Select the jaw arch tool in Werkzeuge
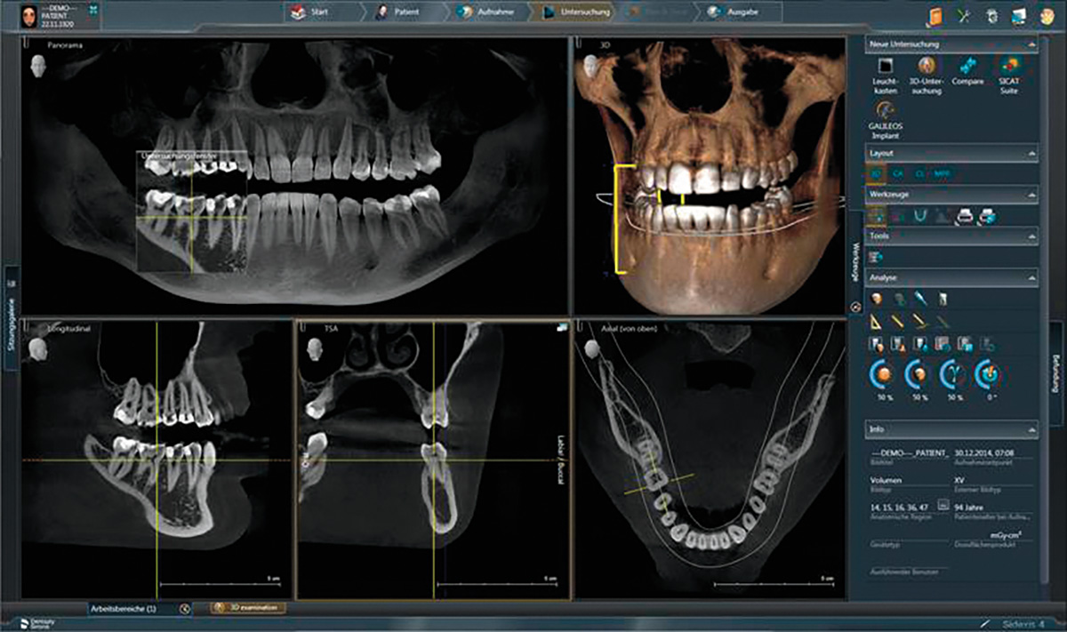The width and height of the screenshot is (1067, 632). coord(920,214)
